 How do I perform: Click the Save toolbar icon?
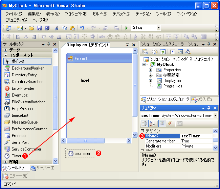pos(39,28)
